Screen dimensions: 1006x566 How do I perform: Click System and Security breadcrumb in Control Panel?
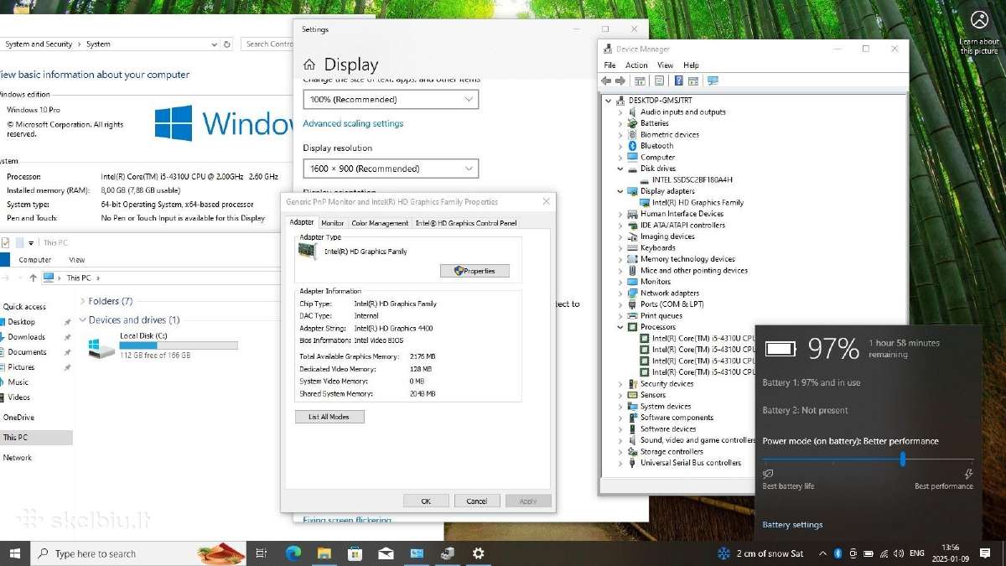39,44
